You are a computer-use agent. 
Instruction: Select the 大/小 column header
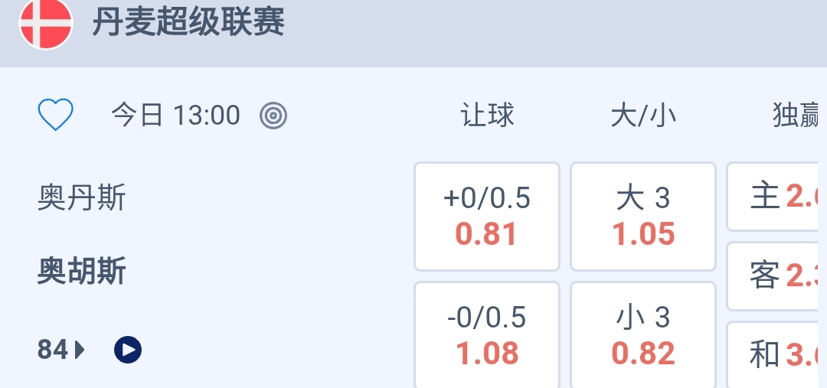[643, 116]
